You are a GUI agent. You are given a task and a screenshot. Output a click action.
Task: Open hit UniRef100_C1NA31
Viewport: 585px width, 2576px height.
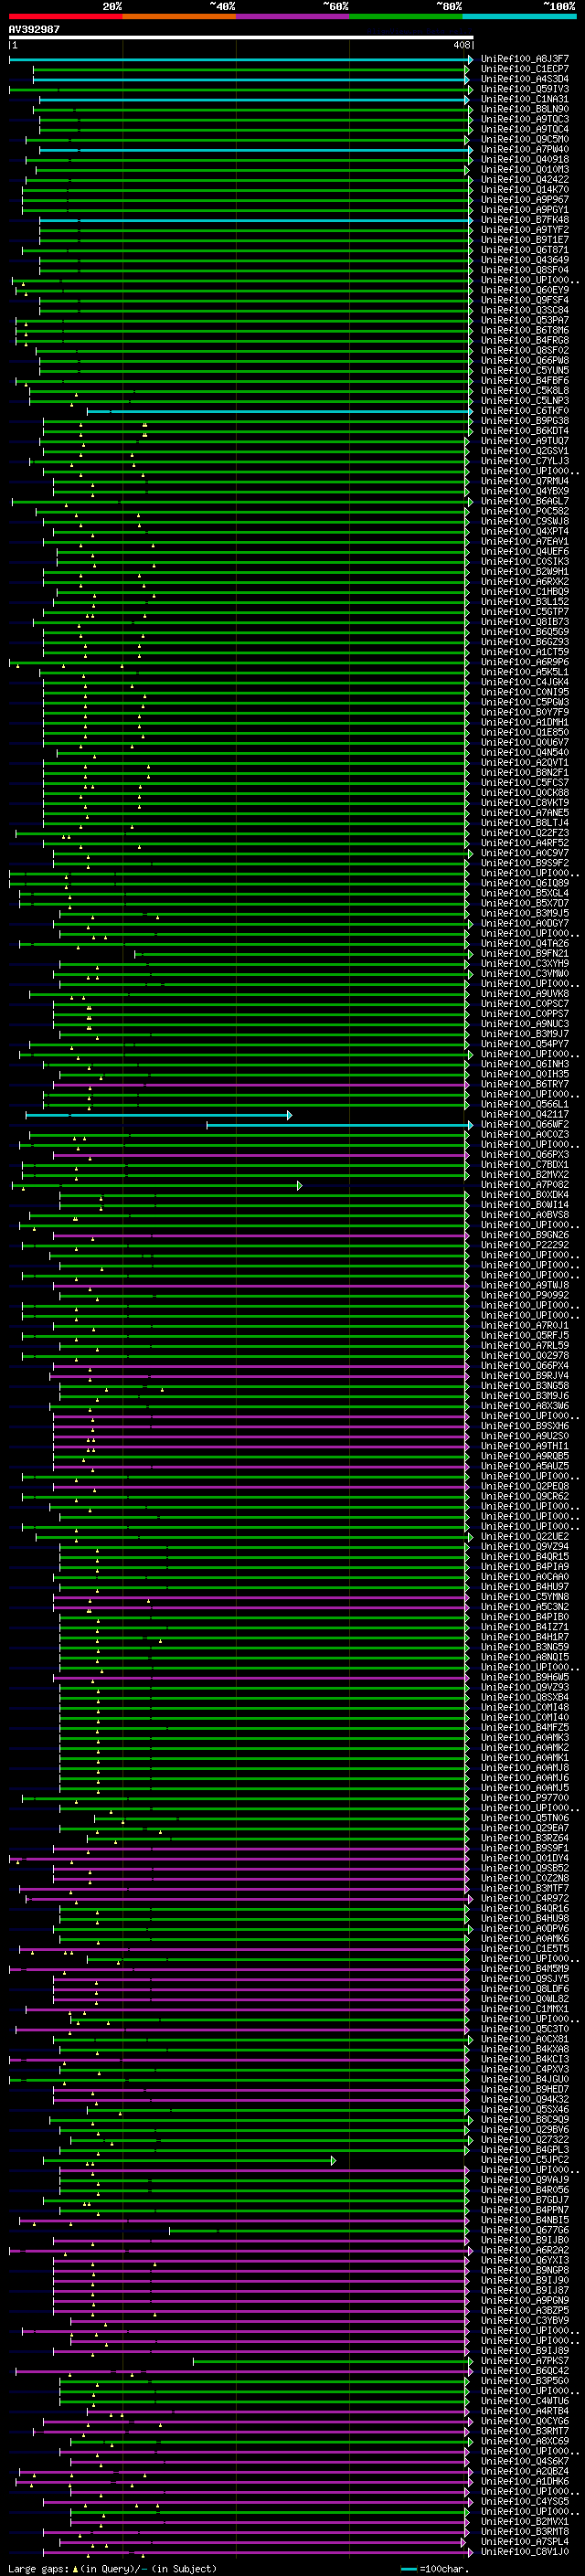[525, 99]
